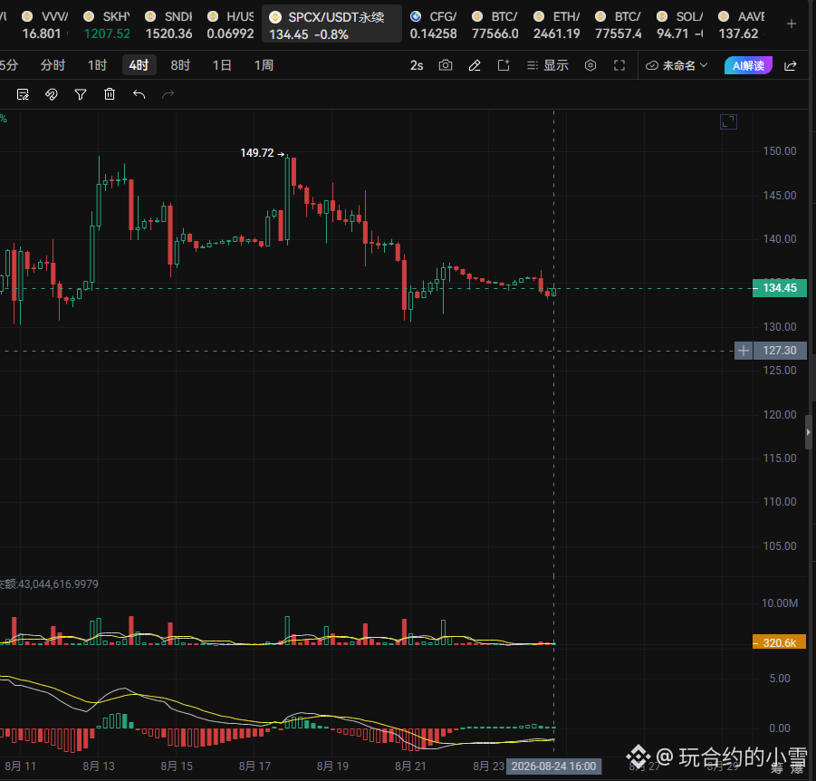Switch to 分时 timeframe

[x=53, y=65]
